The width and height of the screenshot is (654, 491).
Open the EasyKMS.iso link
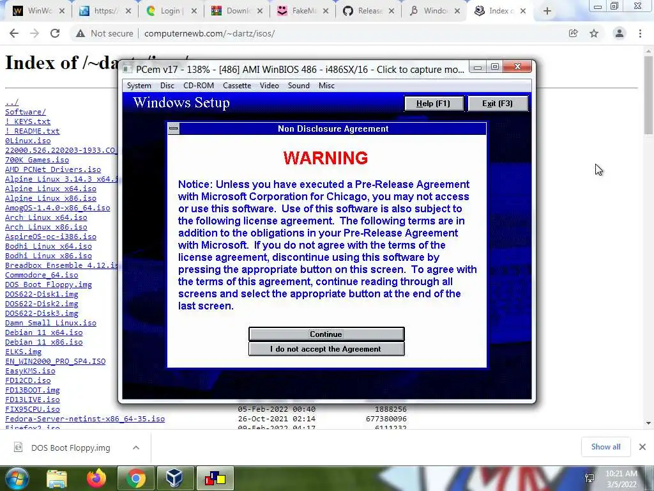(30, 371)
